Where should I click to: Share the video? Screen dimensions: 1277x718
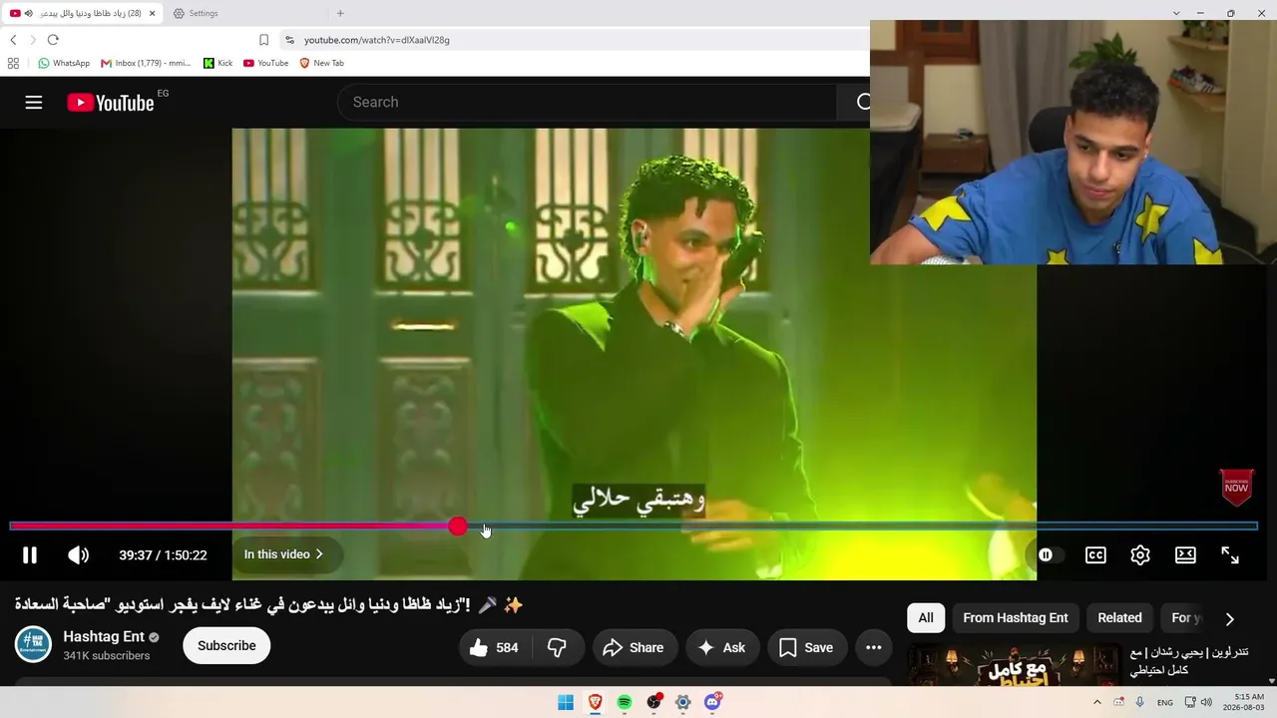click(x=634, y=647)
